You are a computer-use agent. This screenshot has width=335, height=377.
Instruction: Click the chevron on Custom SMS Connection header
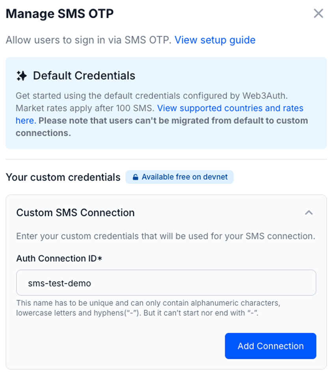click(x=309, y=212)
